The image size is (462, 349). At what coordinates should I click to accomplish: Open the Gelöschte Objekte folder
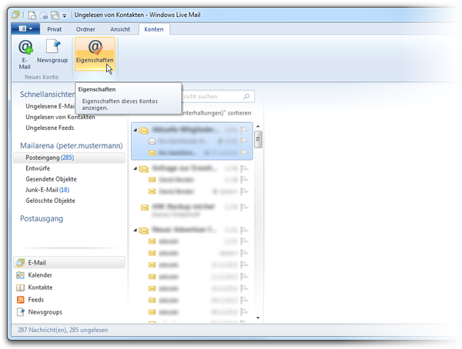(x=50, y=201)
